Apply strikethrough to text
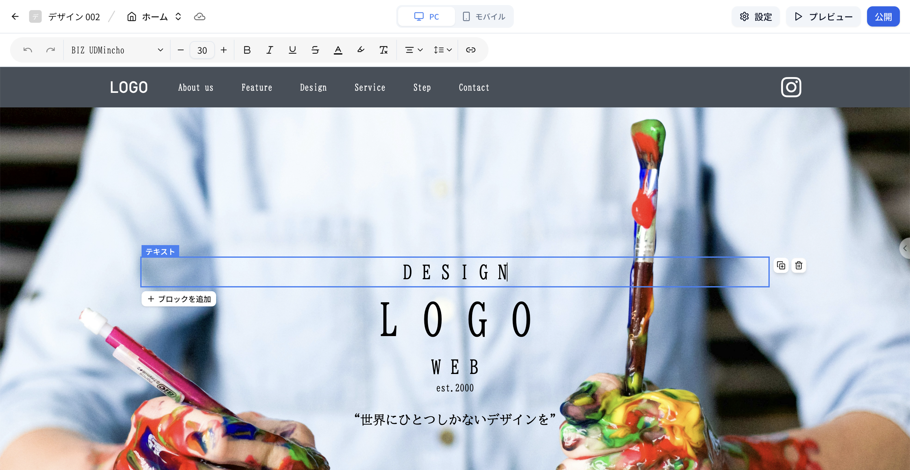Screen dimensions: 910x470 click(315, 50)
